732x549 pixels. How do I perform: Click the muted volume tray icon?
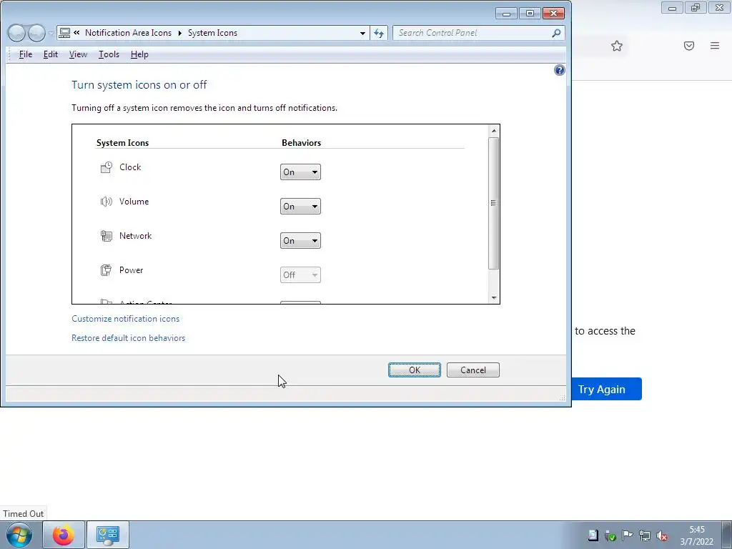point(661,535)
